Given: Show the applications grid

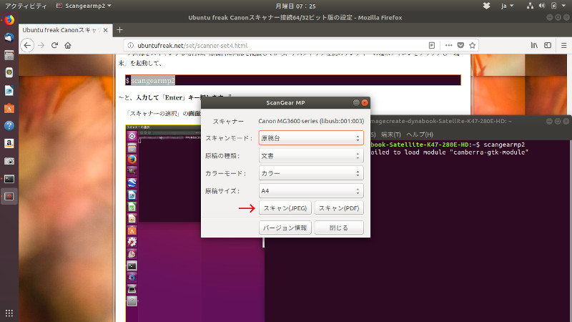Looking at the screenshot, I should pos(9,313).
